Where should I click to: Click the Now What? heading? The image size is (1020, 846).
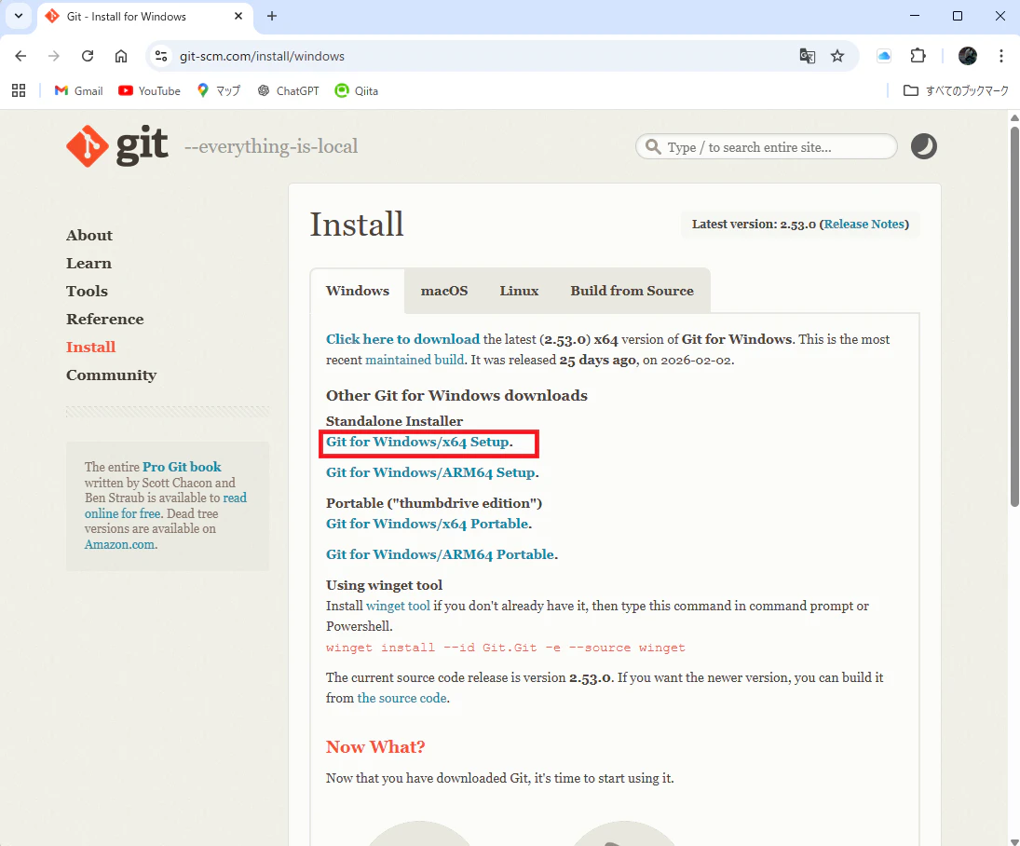pos(375,747)
